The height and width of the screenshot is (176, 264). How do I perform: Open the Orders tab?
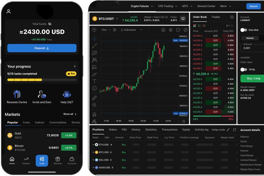tap(113, 130)
